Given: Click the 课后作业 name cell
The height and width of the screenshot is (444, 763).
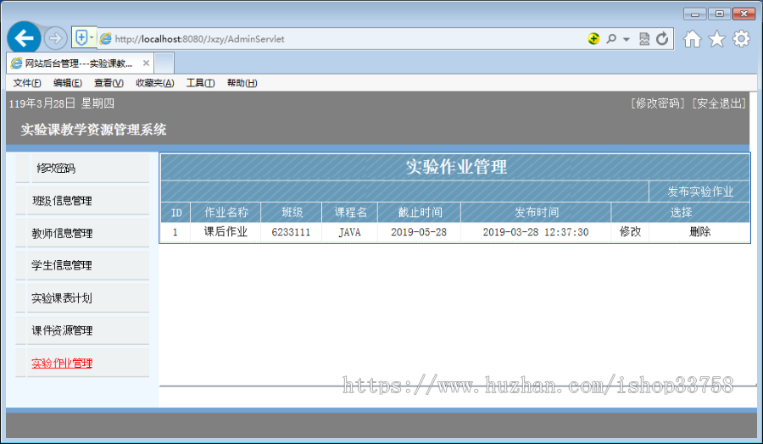Looking at the screenshot, I should (226, 232).
